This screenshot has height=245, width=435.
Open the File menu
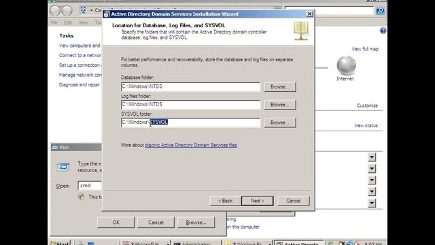coord(54,22)
